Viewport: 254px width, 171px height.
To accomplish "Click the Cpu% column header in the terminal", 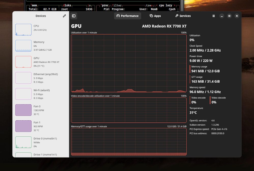I will [172, 9].
